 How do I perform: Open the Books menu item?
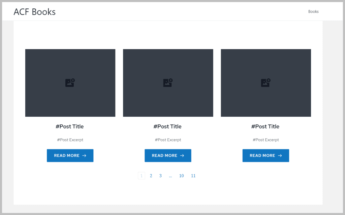coord(313,11)
